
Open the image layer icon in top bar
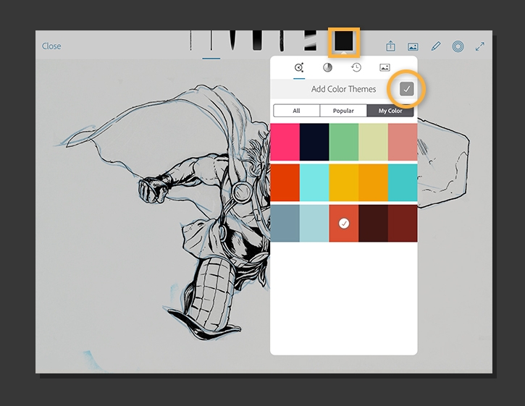(x=413, y=46)
